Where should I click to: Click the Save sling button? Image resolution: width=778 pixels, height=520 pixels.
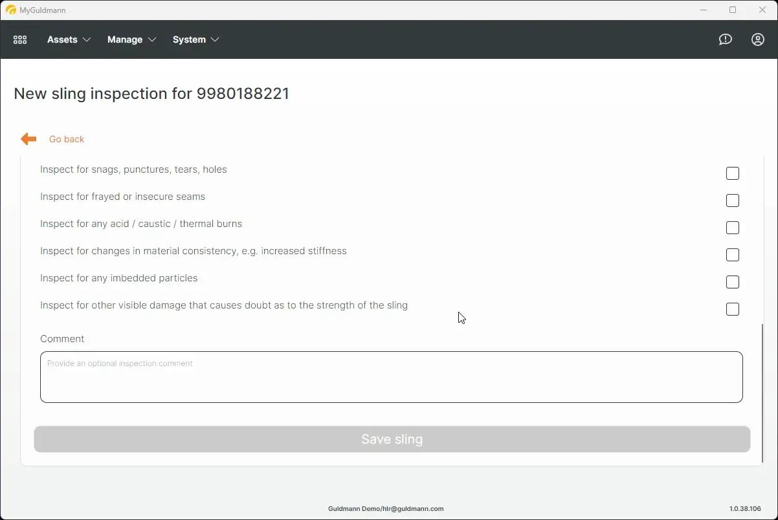392,439
